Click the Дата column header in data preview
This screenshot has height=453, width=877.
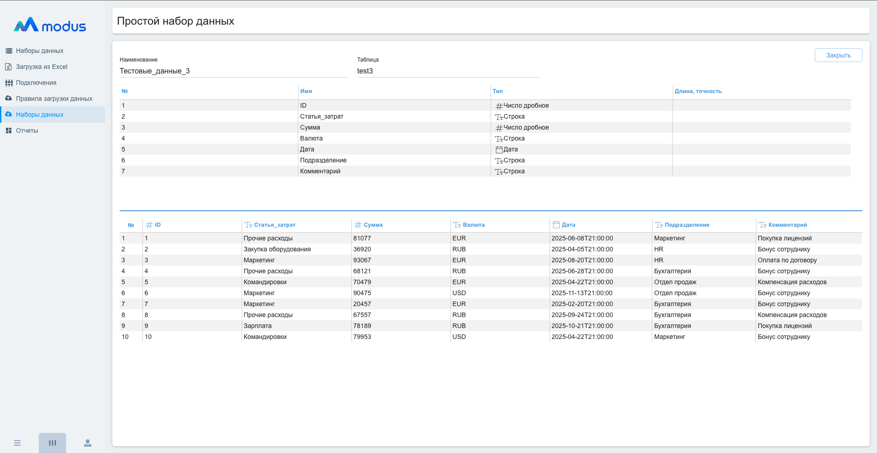[x=568, y=225]
